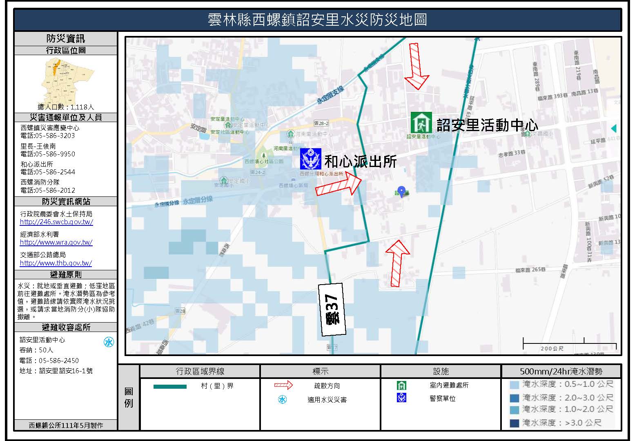Click the 雲37 road sign on the map
The image size is (637, 441).
point(332,309)
